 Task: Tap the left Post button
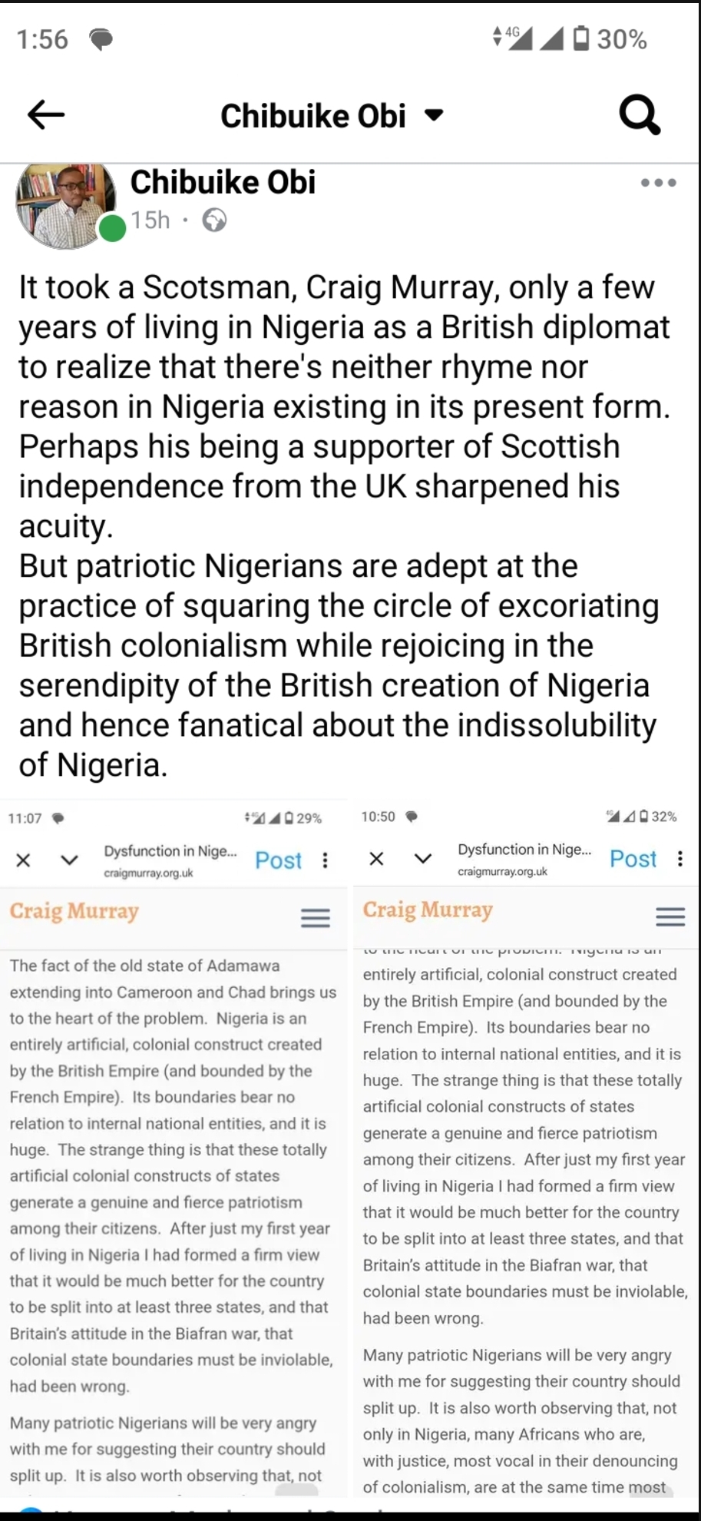pos(278,860)
